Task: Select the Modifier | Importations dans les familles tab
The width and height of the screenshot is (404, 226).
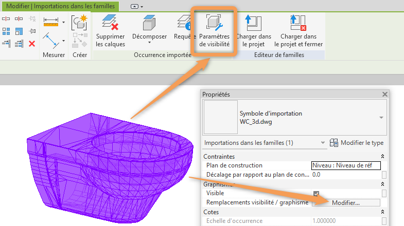Action: coord(60,6)
